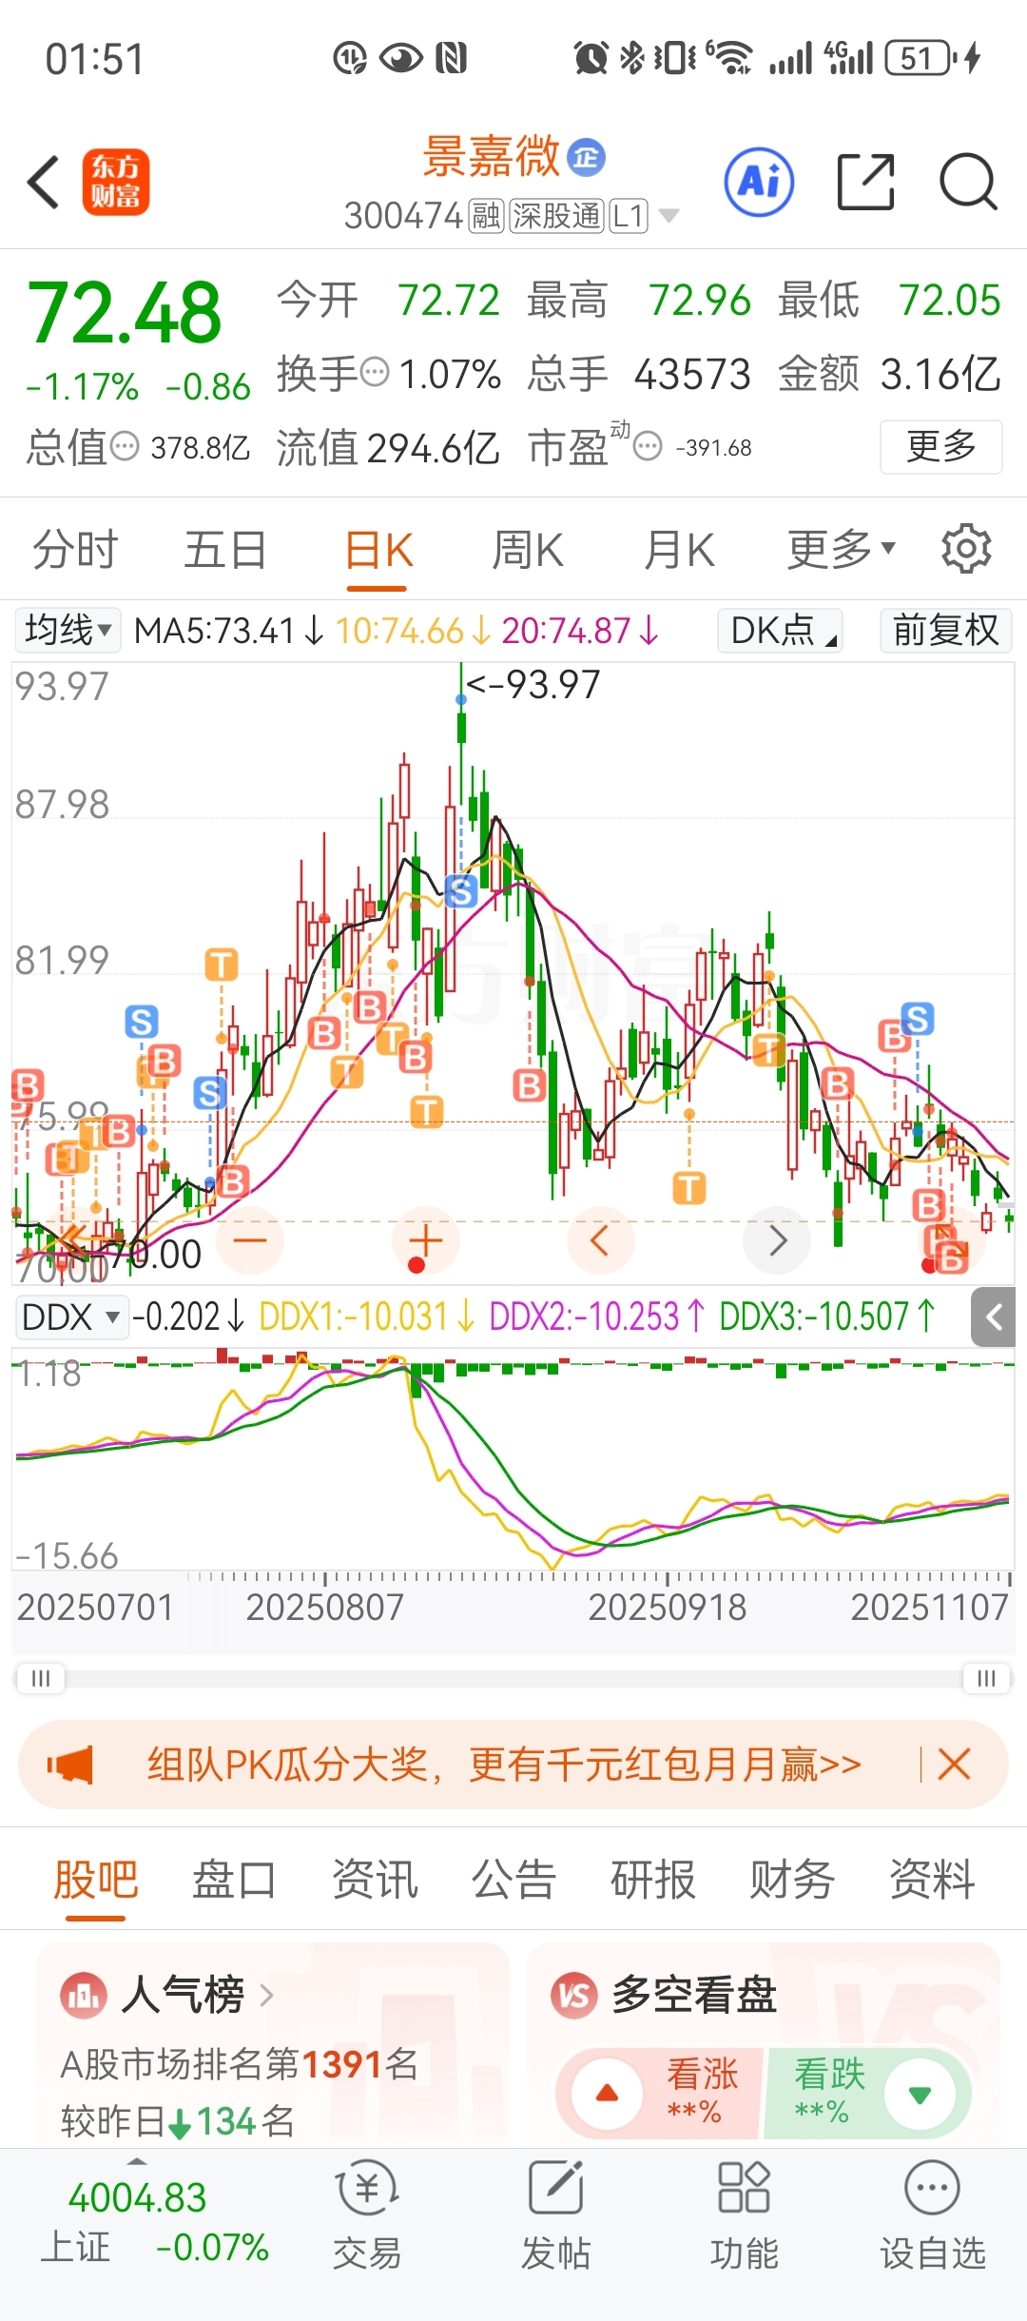This screenshot has height=2321, width=1027.
Task: Tap the zoom-in plus chart button
Action: point(425,1239)
